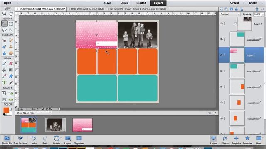This screenshot has width=266, height=149.
Task: Open the white background color swatch
Action: pos(10,114)
